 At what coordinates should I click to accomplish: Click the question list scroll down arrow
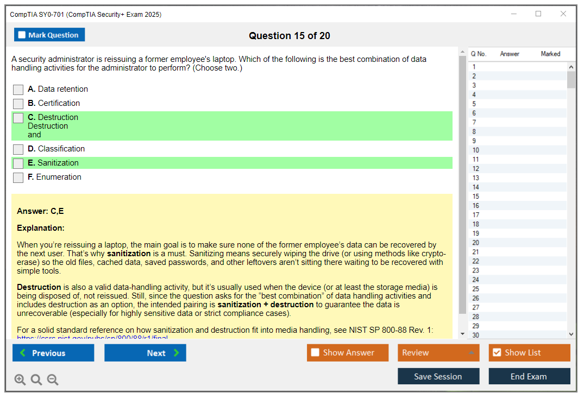[x=571, y=334]
